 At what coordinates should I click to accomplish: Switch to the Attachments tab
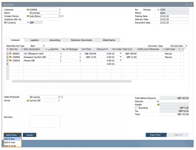pos(109,40)
